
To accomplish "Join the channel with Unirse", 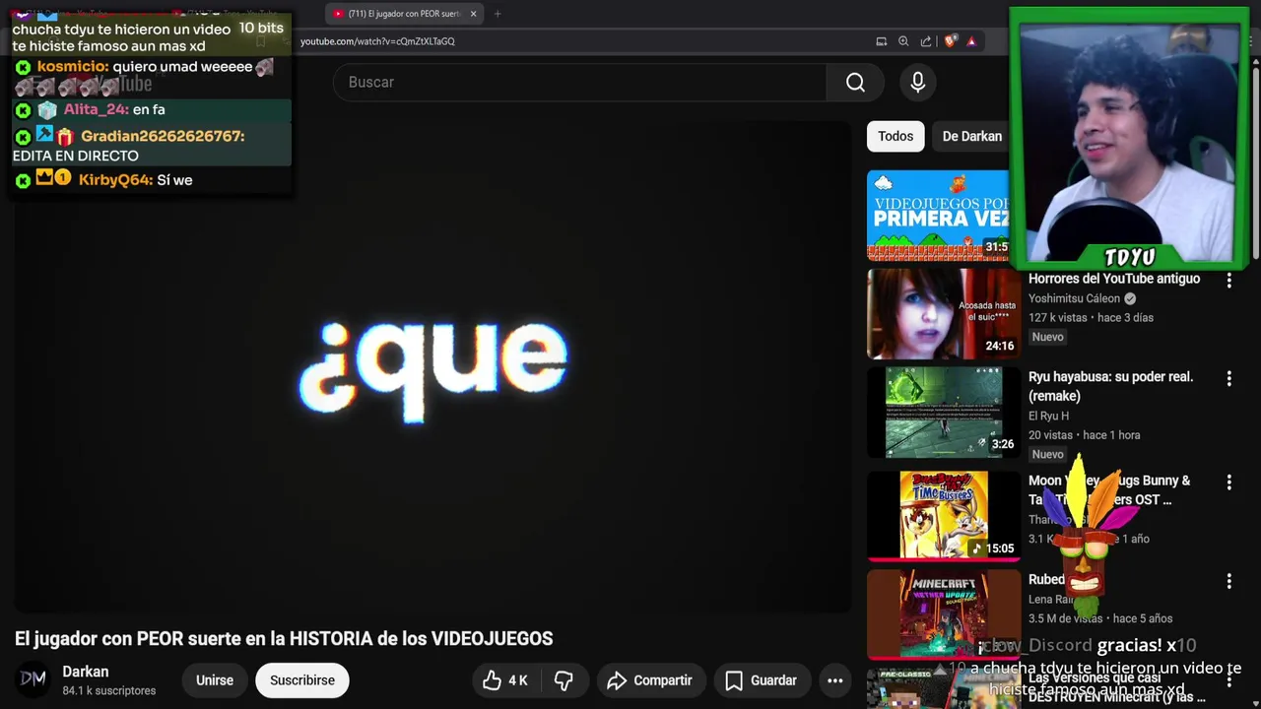I will coord(215,680).
